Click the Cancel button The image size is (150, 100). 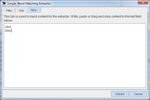(138, 94)
